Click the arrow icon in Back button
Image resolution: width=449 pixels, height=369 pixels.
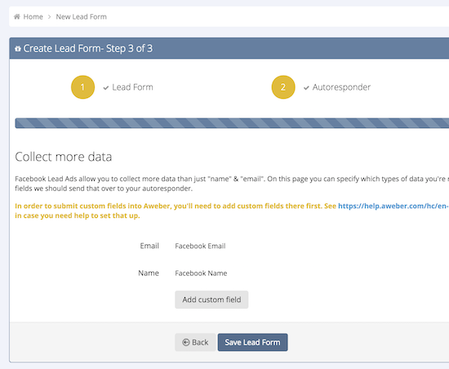[186, 342]
